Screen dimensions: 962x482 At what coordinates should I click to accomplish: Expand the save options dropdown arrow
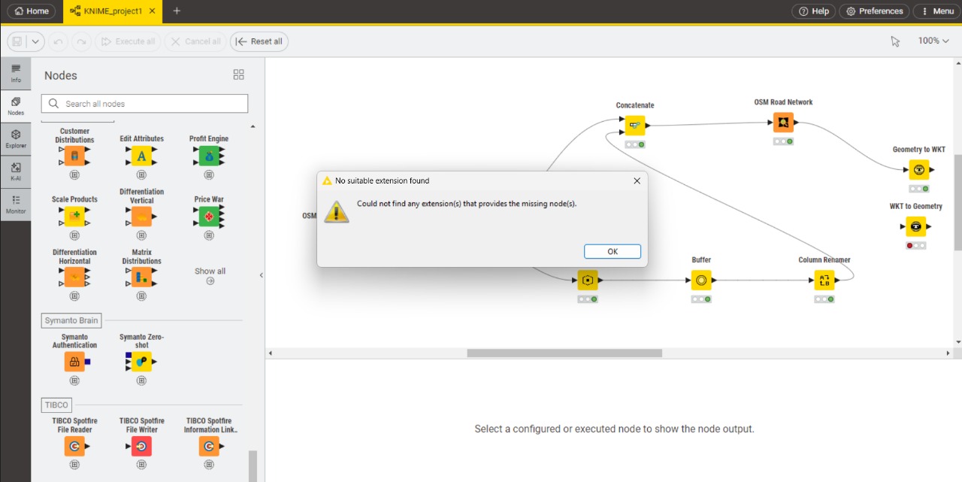pos(35,41)
